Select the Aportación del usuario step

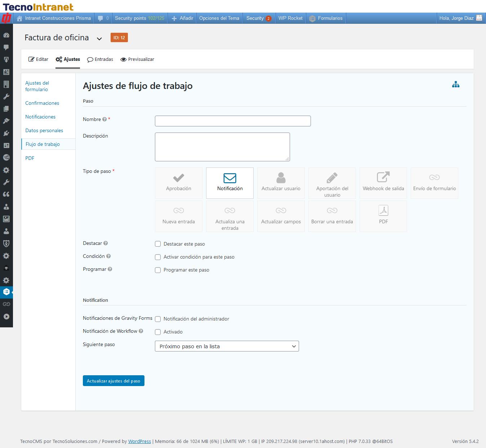click(x=332, y=183)
